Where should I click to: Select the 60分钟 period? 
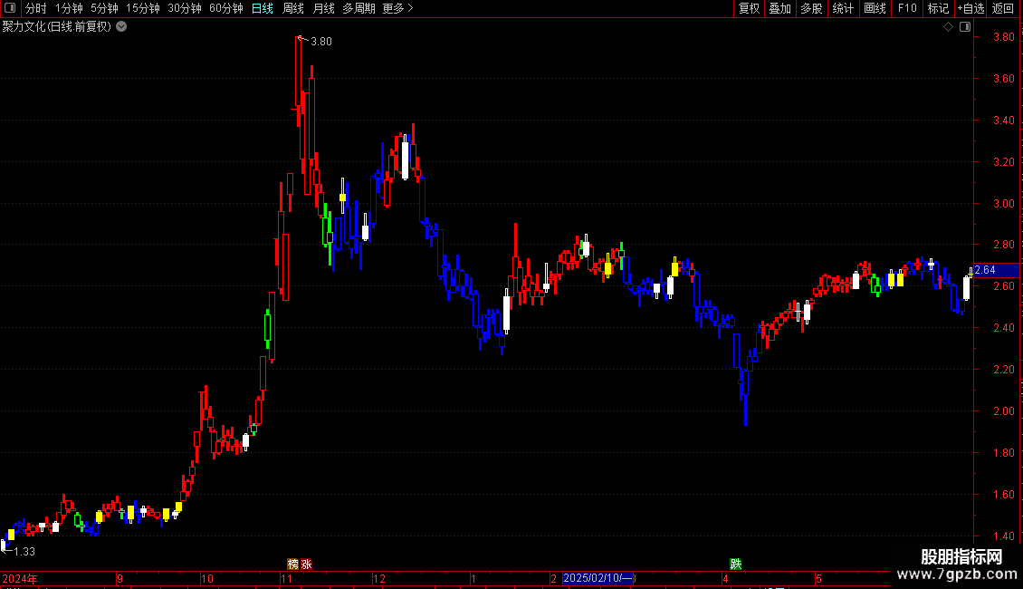[226, 8]
